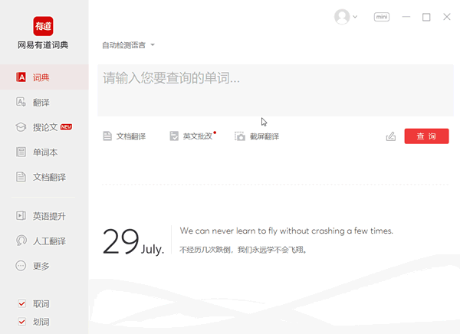The image size is (460, 334).
Task: Click the red dictionary book icon
Action: pos(21,77)
